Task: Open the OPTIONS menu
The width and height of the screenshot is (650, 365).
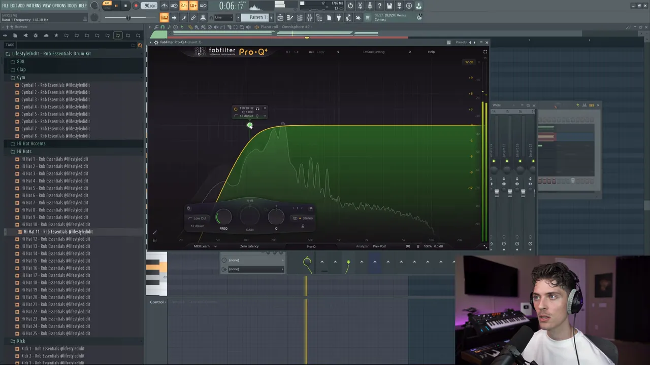Action: click(x=59, y=6)
